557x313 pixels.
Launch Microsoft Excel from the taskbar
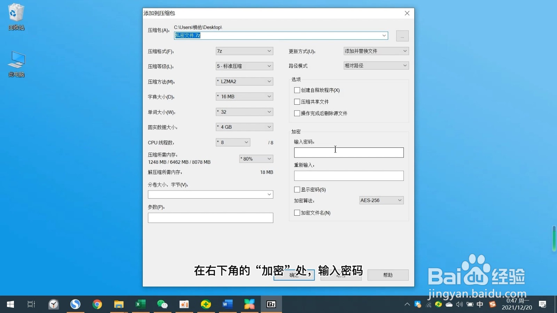click(x=141, y=304)
